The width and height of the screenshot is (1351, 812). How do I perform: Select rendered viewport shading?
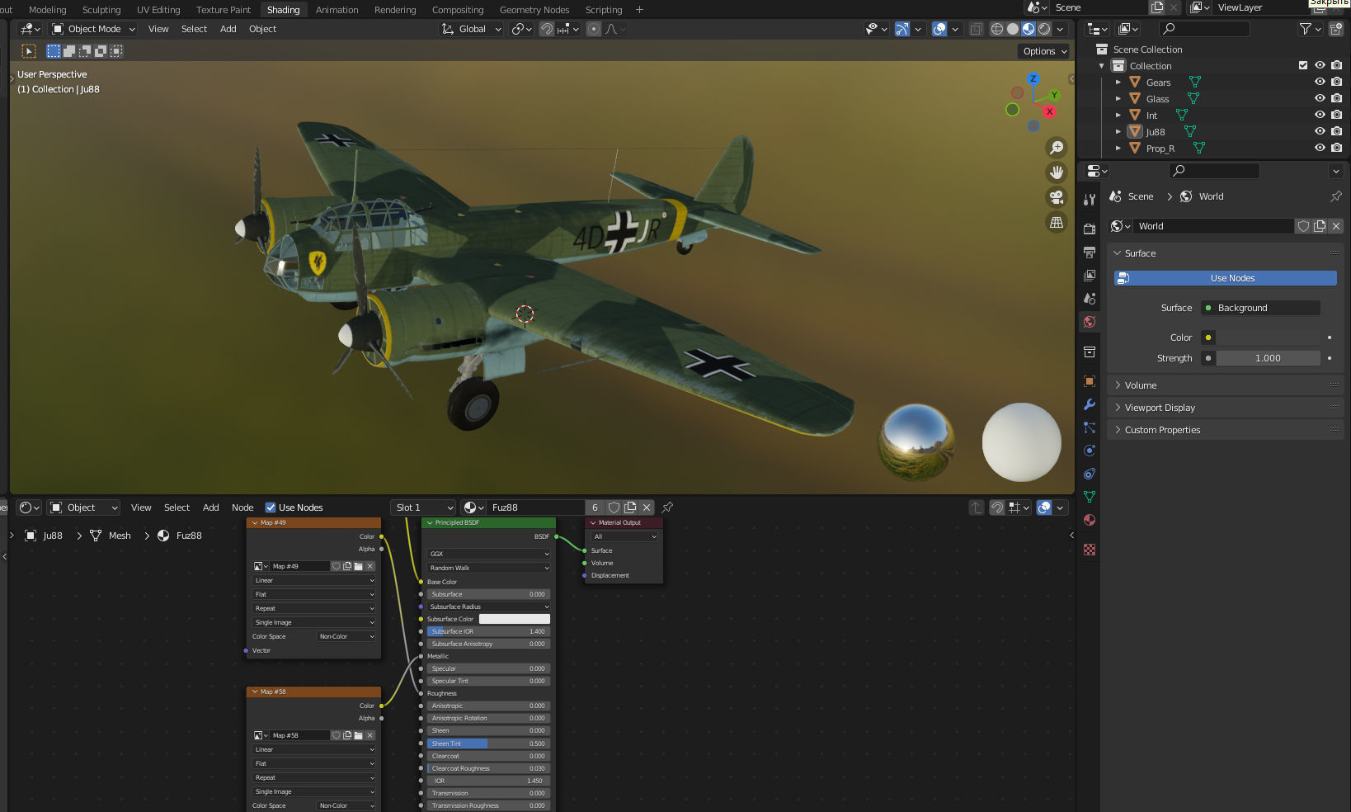click(1044, 29)
